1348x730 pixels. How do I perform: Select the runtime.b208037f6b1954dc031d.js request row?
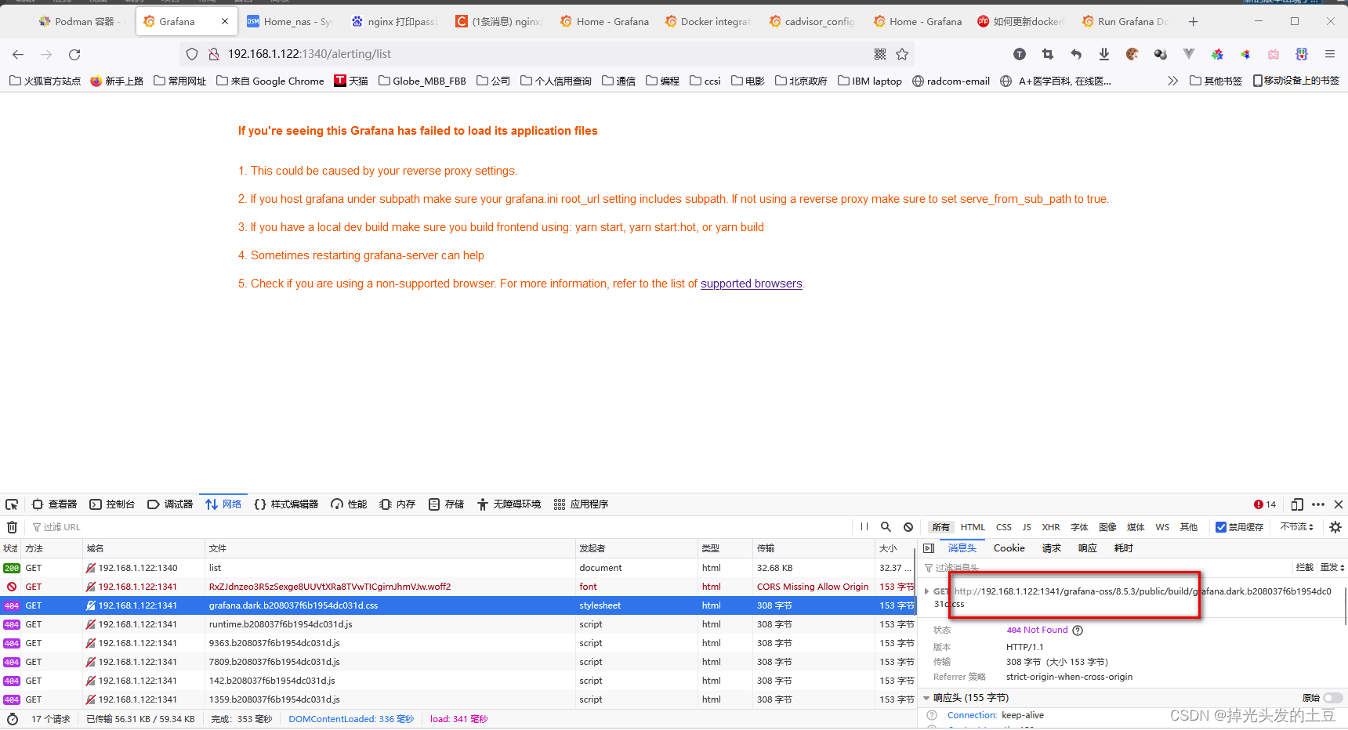click(458, 624)
